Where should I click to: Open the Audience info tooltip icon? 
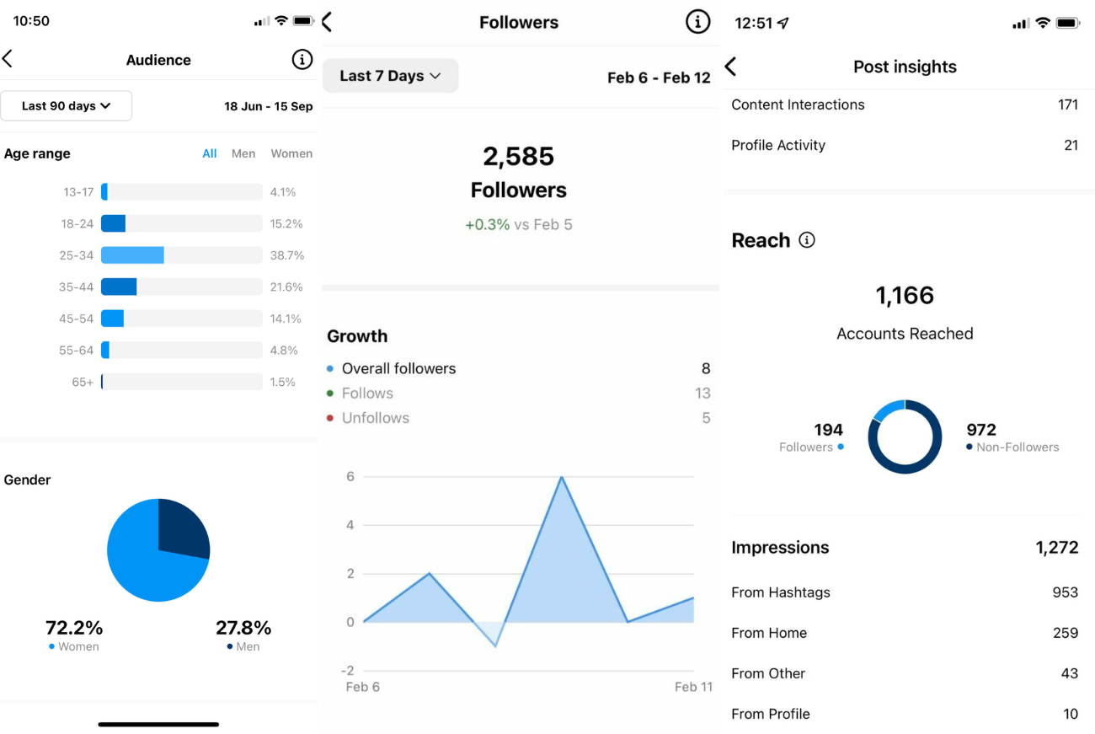tap(302, 59)
